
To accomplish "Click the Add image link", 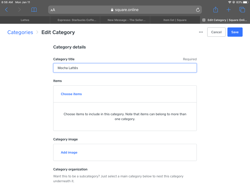I will (x=69, y=153).
